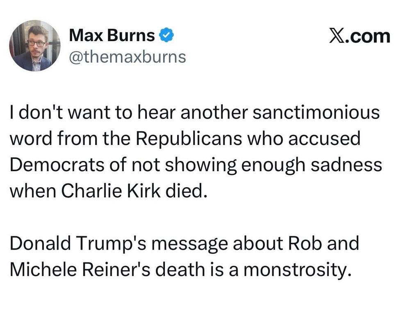This screenshot has width=410, height=310.
Task: Click the word "enough" in the tweet
Action: pos(273,166)
